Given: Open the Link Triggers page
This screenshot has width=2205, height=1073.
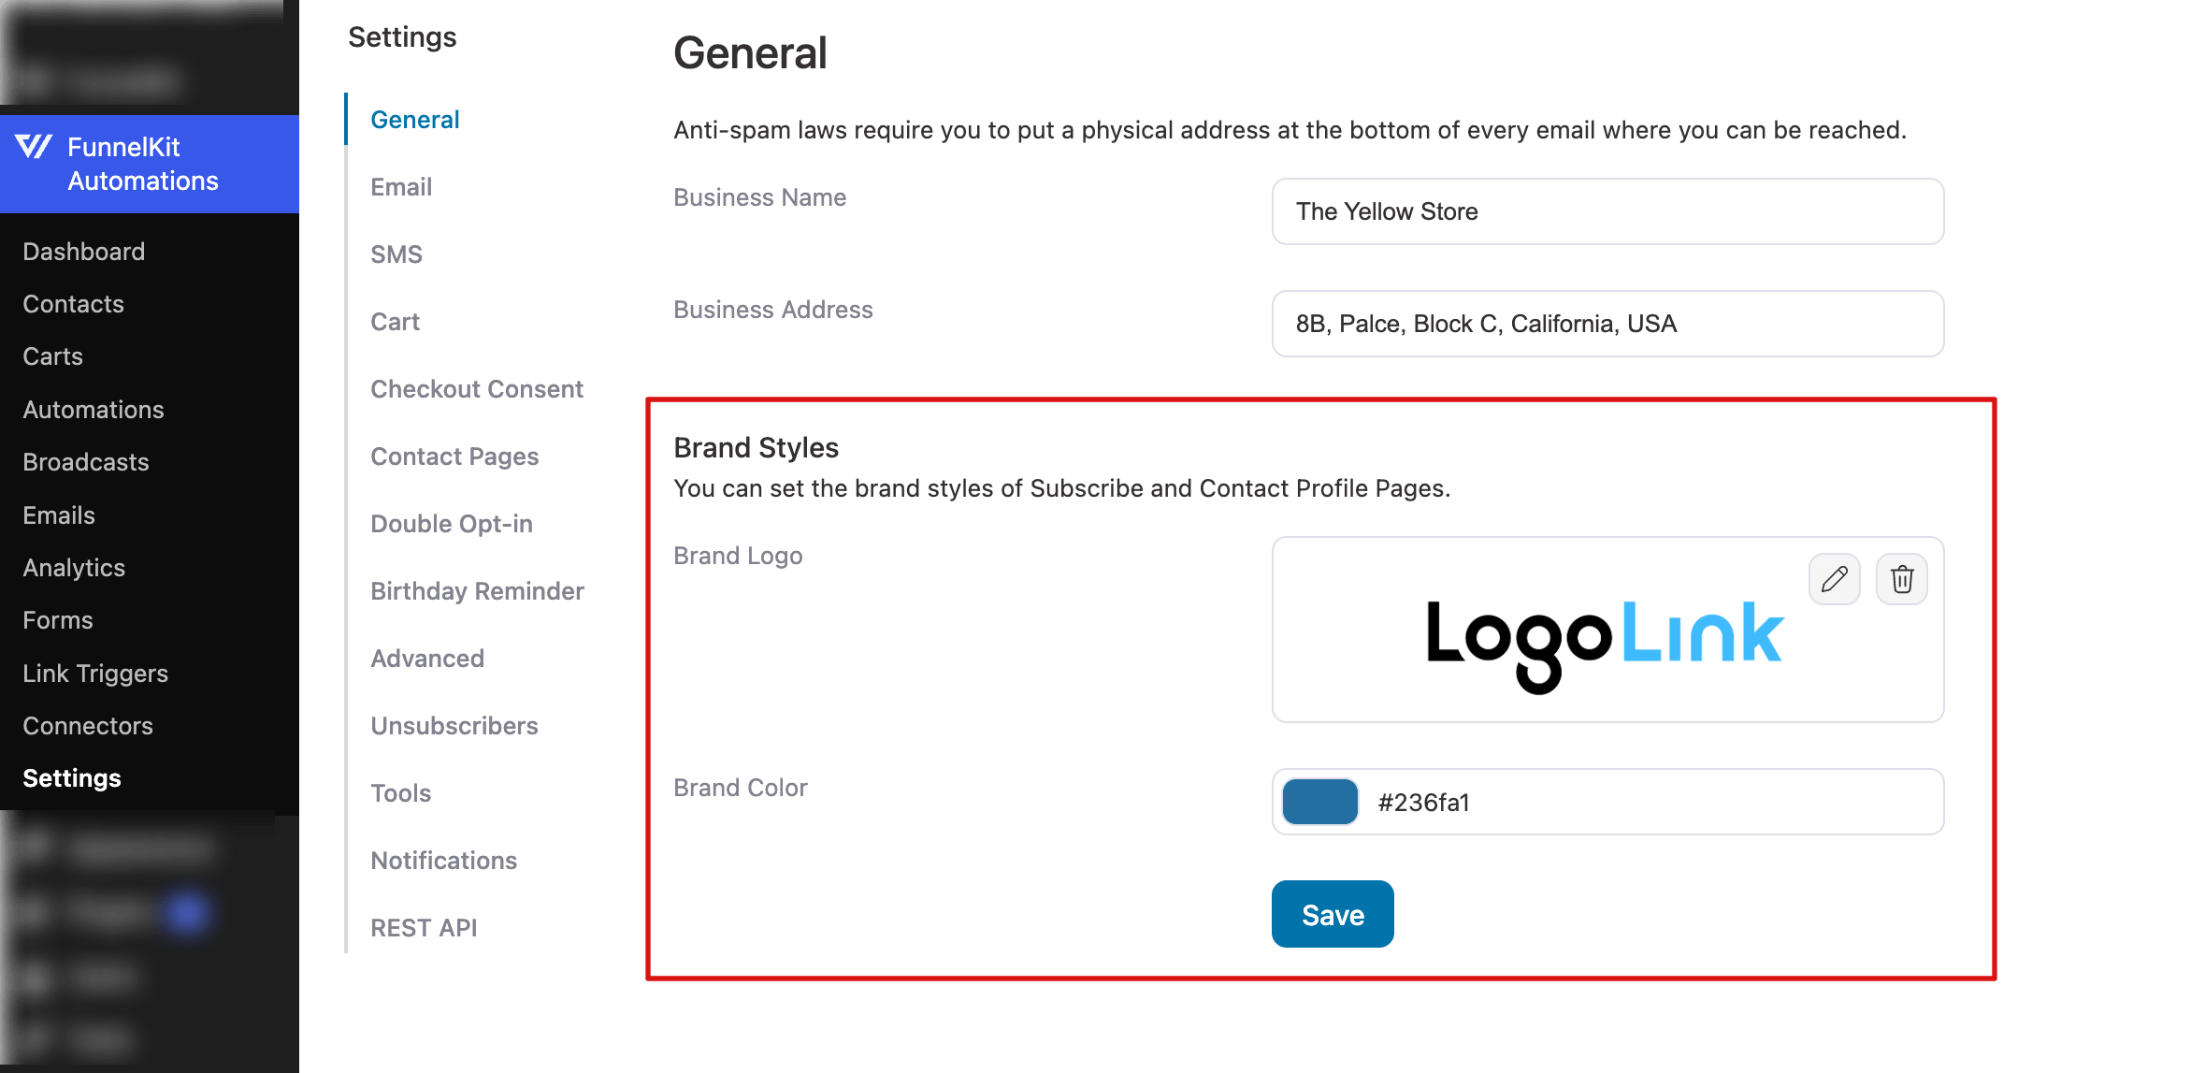Looking at the screenshot, I should pos(94,673).
